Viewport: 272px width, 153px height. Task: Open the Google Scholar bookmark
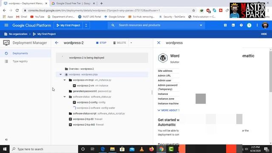[x=115, y=17]
